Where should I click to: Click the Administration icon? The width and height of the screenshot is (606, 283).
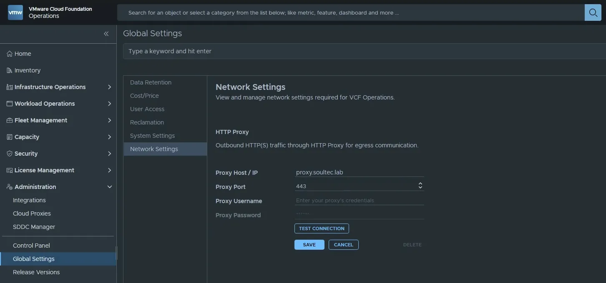point(10,187)
